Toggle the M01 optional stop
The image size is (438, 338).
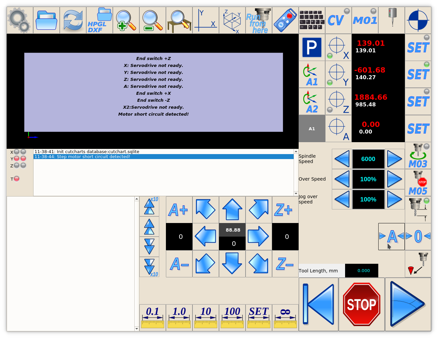click(365, 20)
